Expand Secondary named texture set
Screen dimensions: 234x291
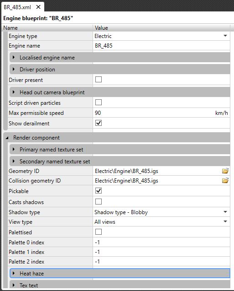tap(14, 161)
